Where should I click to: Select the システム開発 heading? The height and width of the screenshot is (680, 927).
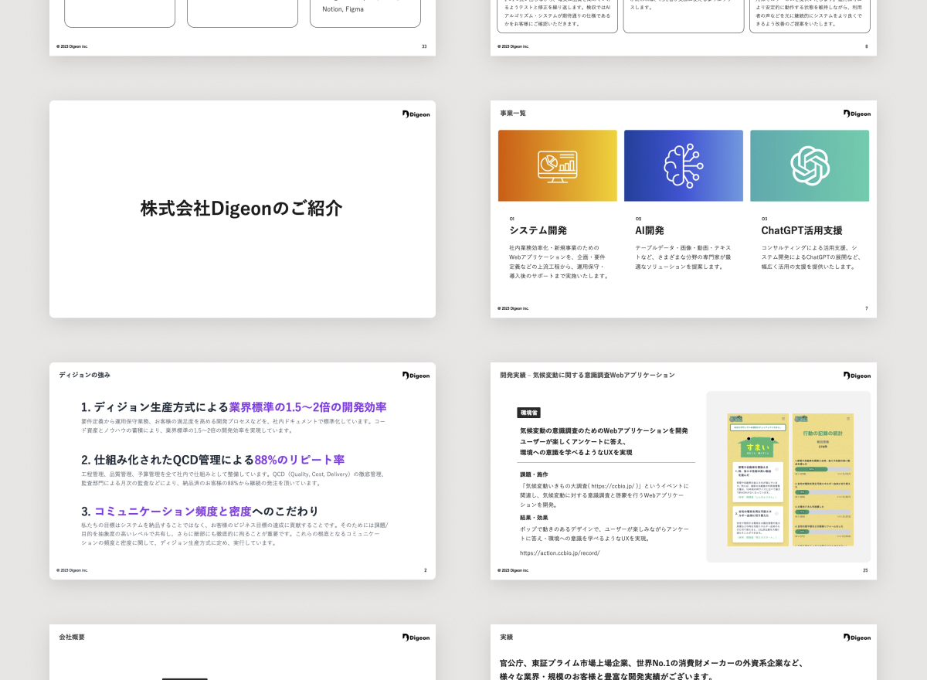(x=538, y=230)
